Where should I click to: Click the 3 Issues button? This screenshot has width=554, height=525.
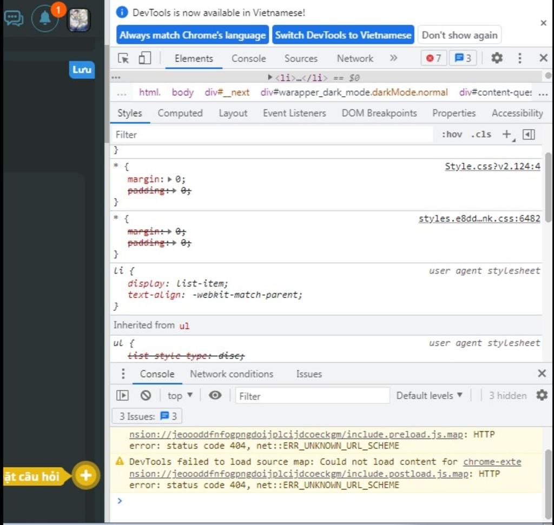(x=147, y=416)
